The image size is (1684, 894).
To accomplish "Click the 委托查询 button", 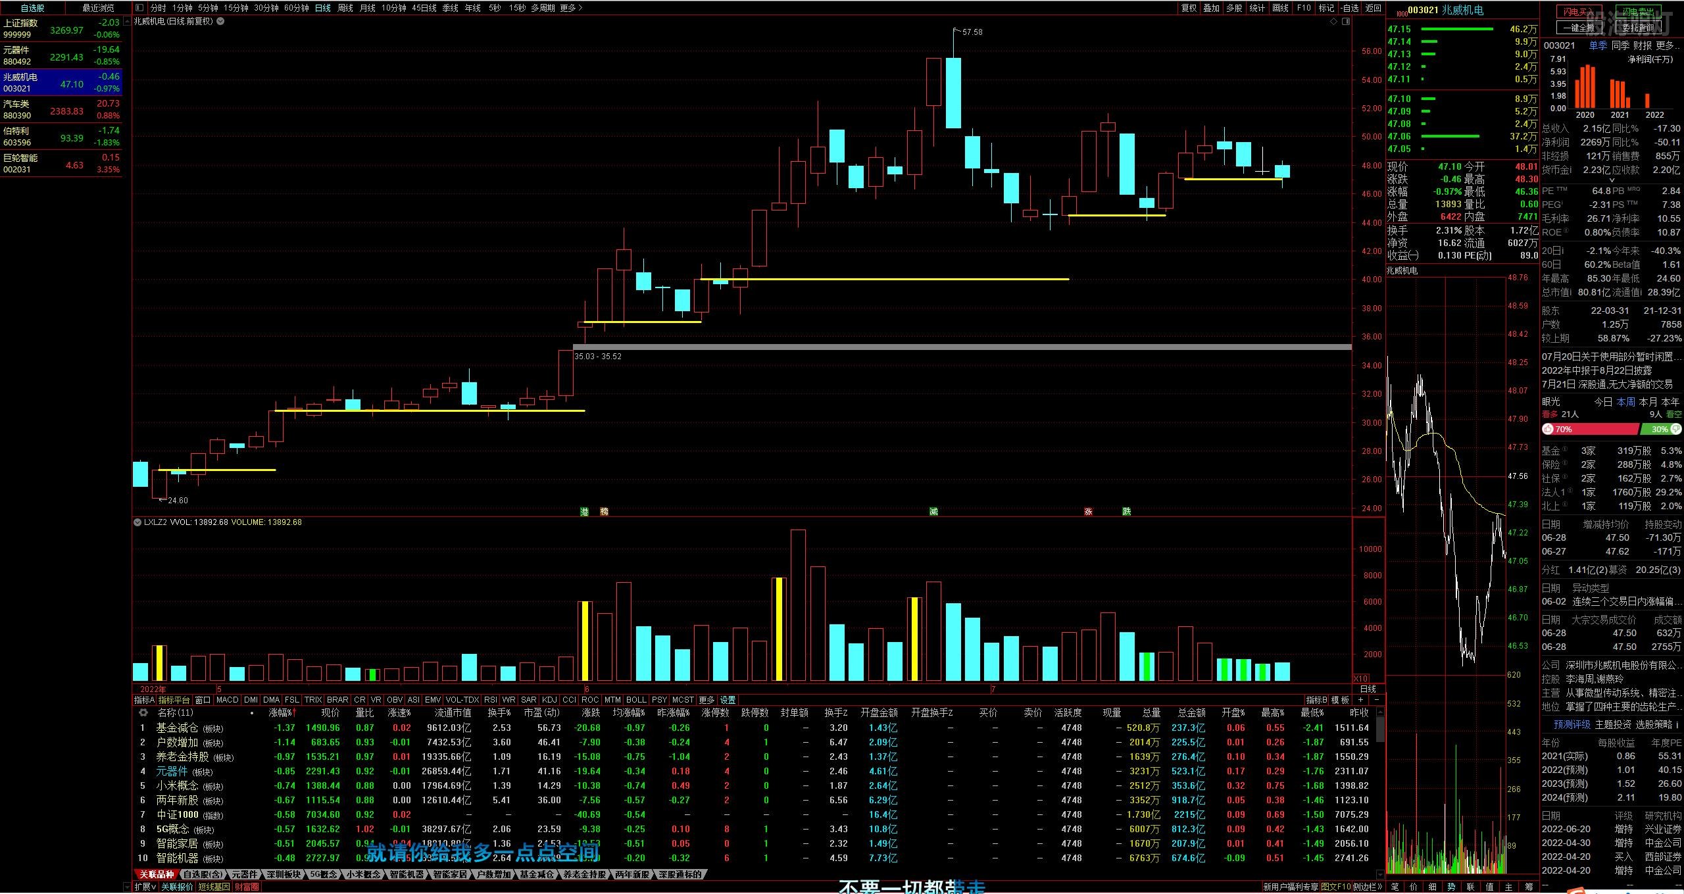I will coord(1637,28).
